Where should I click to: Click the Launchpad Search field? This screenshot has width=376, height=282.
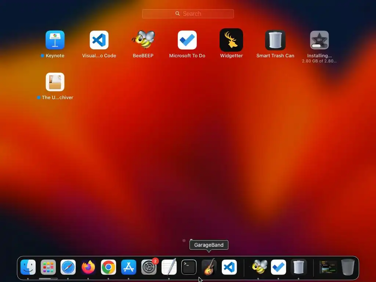[188, 14]
